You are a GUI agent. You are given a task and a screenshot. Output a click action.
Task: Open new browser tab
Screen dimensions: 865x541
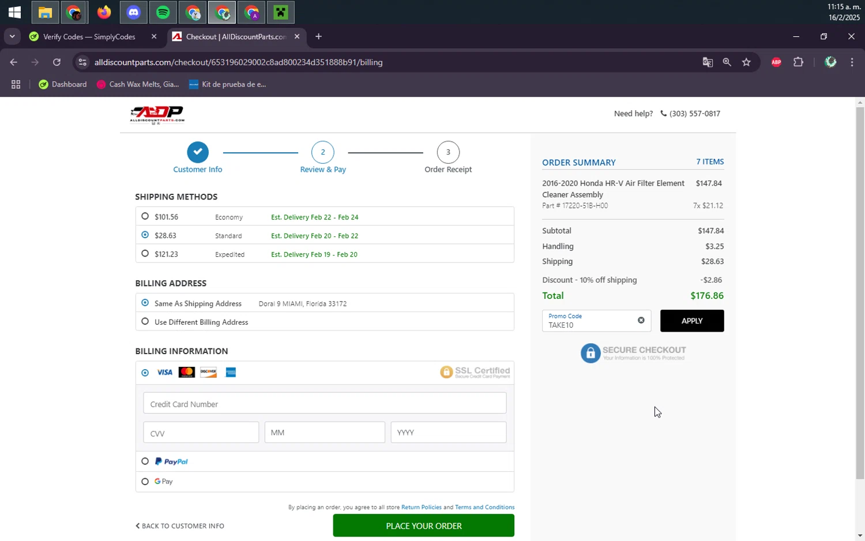pos(318,37)
